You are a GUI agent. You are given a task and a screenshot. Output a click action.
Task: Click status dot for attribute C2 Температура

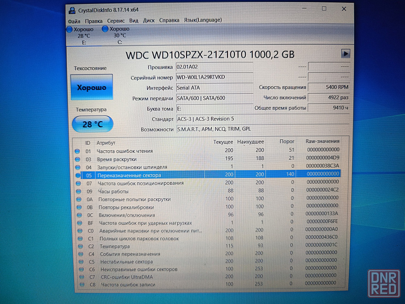[x=79, y=246]
